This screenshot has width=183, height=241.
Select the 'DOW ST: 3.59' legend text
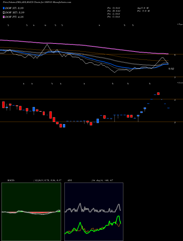14,8
